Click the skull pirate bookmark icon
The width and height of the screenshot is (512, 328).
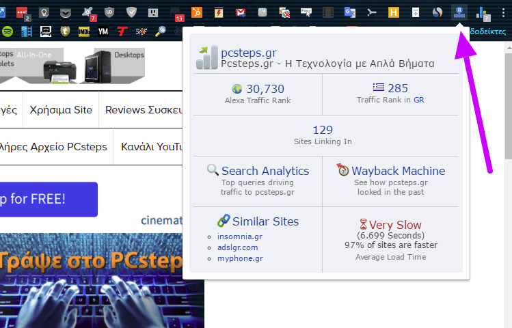pyautogui.click(x=46, y=31)
